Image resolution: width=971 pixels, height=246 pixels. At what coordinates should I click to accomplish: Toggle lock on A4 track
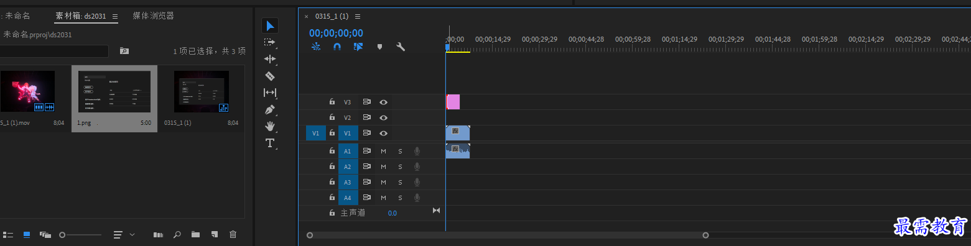(x=332, y=198)
